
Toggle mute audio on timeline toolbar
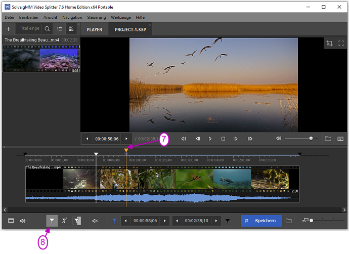click(95, 221)
